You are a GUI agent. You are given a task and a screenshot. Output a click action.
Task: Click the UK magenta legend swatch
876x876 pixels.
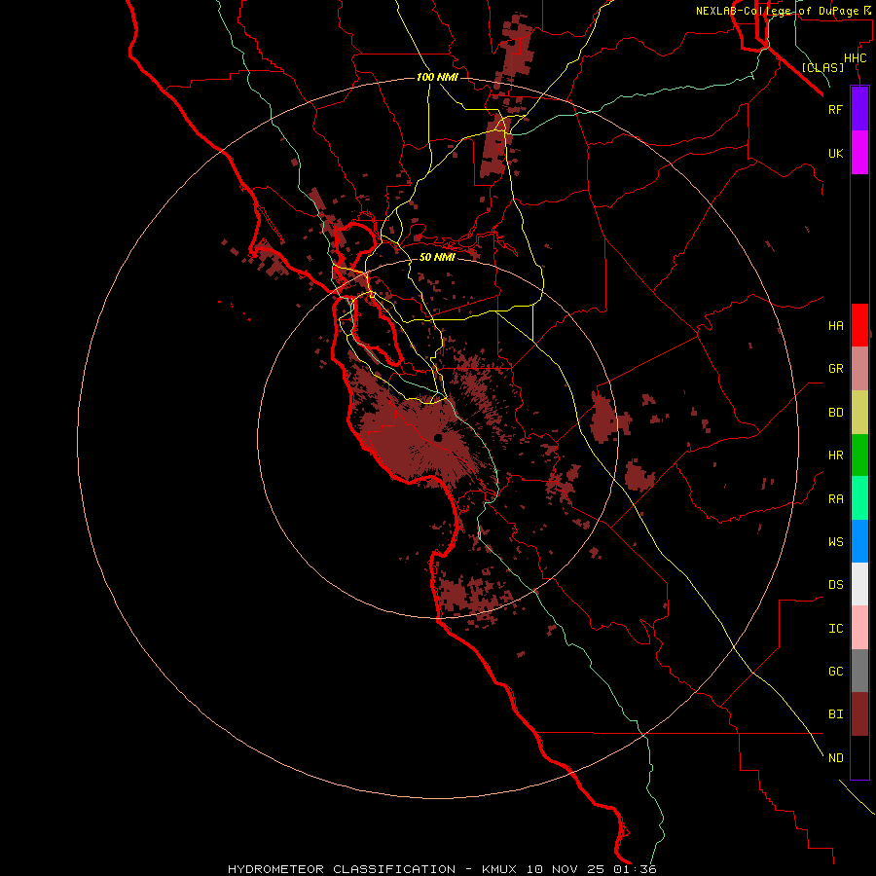click(859, 153)
